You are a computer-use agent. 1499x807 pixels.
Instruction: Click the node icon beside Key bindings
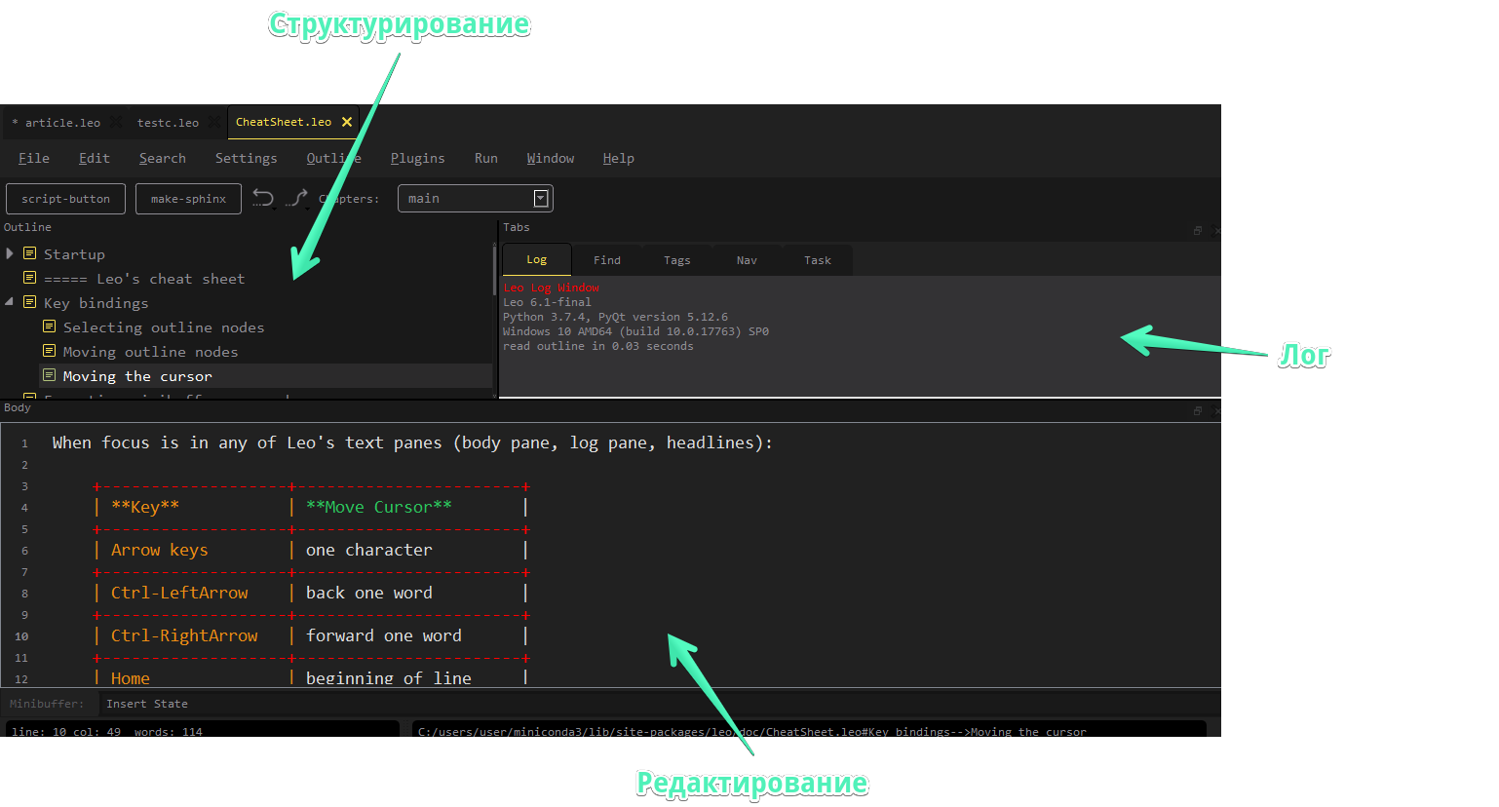[x=30, y=302]
